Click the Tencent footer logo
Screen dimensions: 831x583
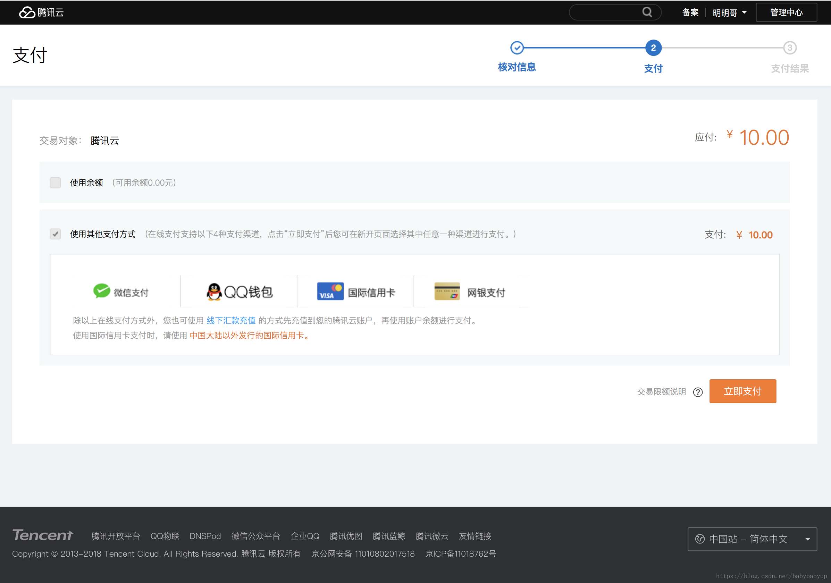[x=43, y=535]
